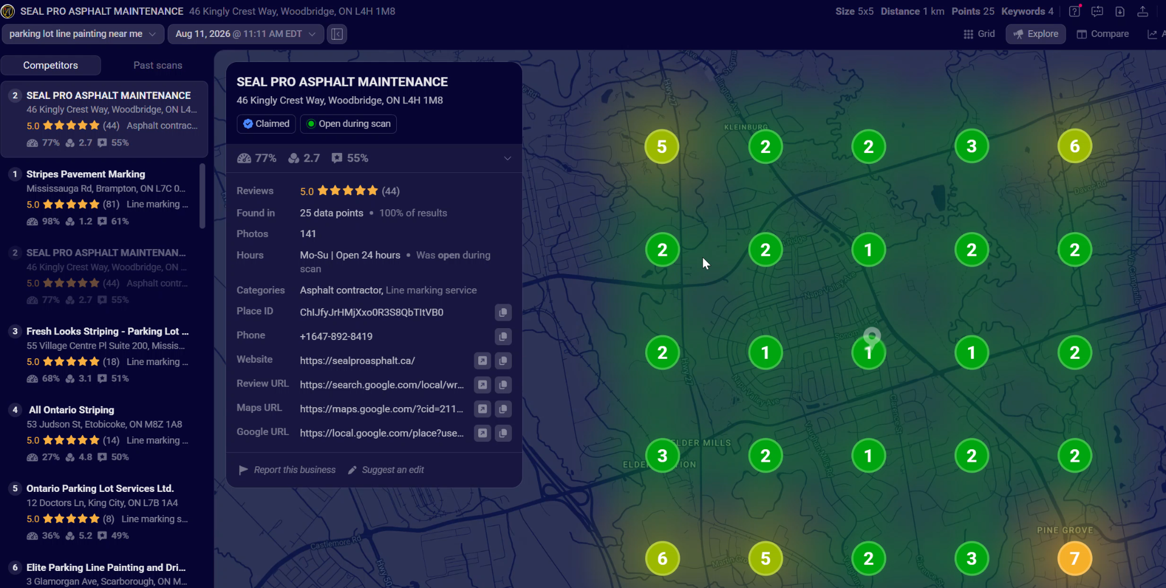The height and width of the screenshot is (588, 1166).
Task: Copy the Review URL
Action: 503,385
